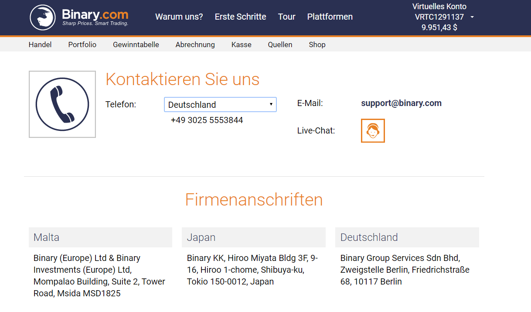Open the Erste Schritte menu
Viewport: 531px width, 312px height.
[241, 17]
